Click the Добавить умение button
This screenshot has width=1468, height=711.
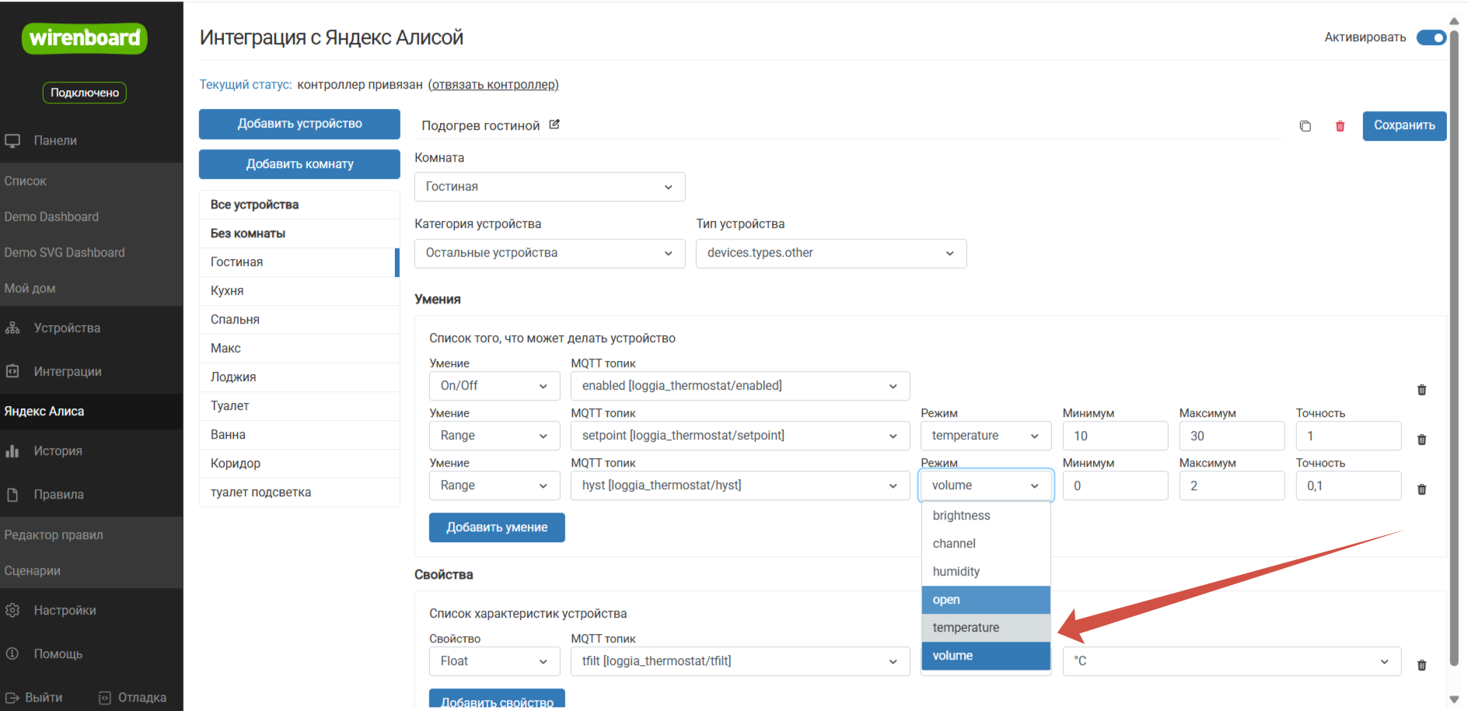497,527
